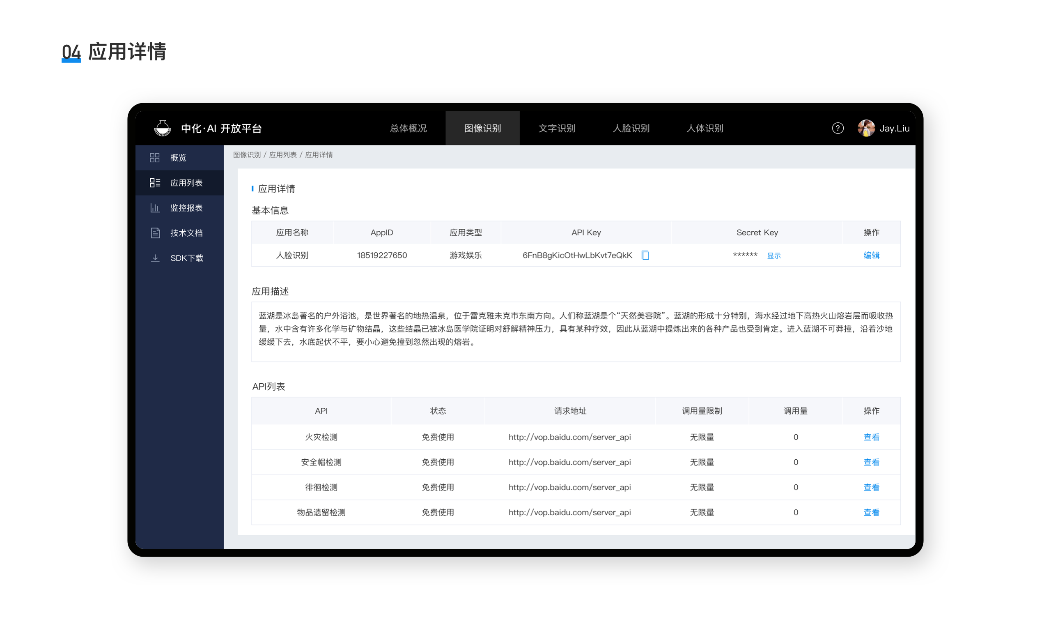Click the 技术文档 document icon in sidebar
This screenshot has height=631, width=1051.
tap(155, 233)
